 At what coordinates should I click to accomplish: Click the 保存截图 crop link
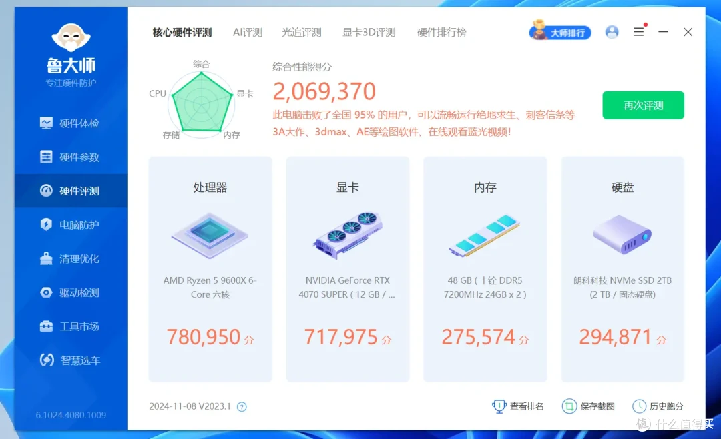click(588, 406)
